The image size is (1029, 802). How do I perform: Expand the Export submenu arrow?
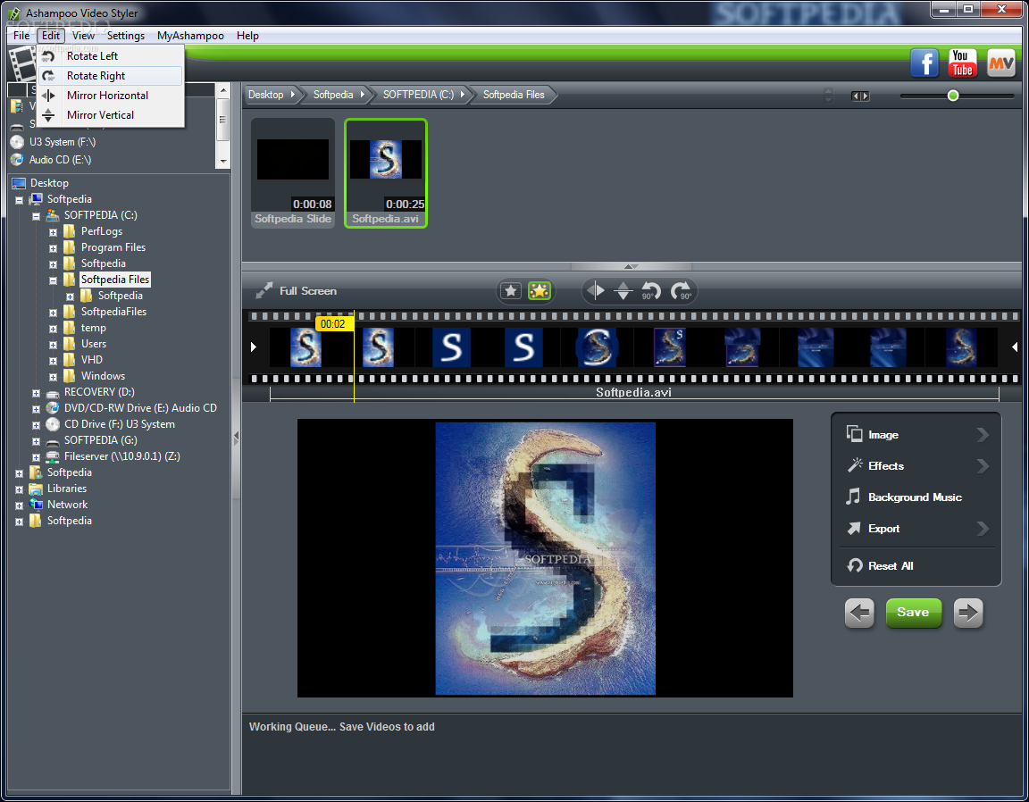(x=983, y=529)
